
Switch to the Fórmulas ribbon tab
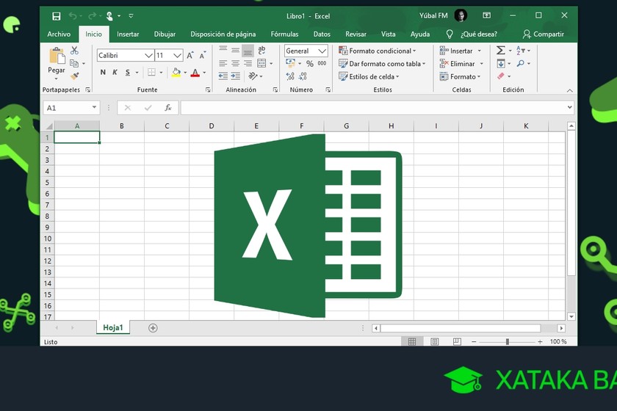284,34
